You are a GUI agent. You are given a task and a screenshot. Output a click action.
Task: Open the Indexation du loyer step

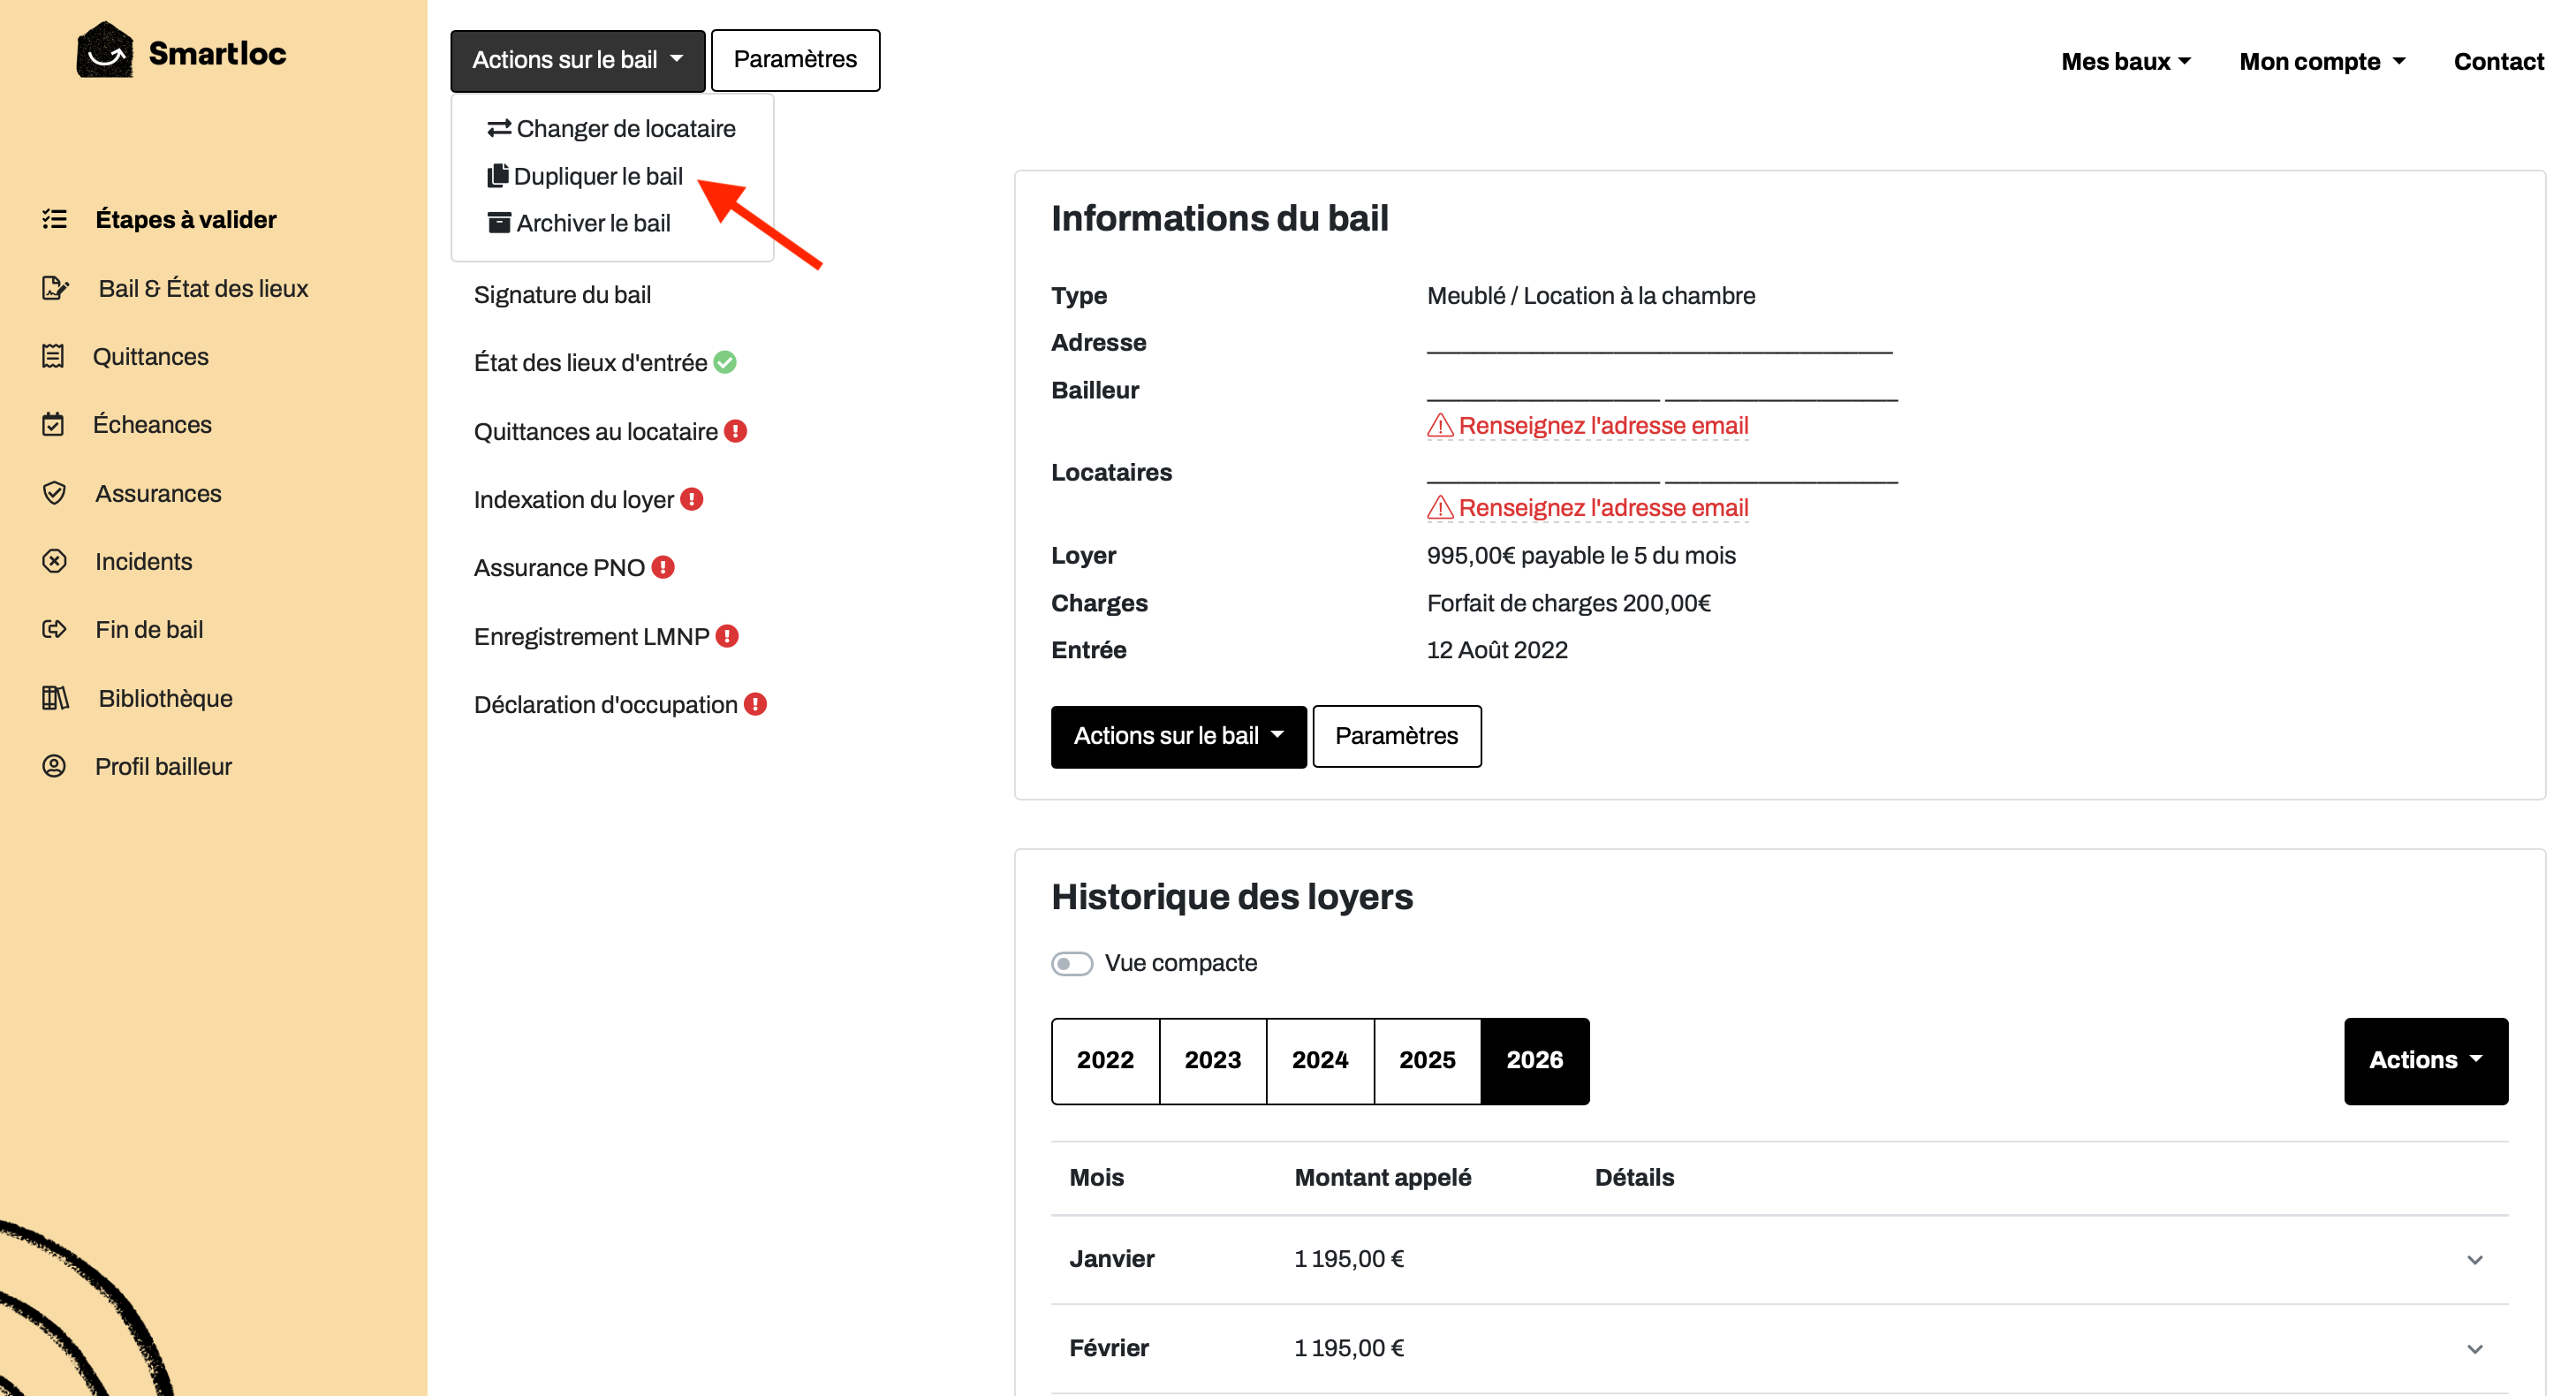[x=574, y=499]
